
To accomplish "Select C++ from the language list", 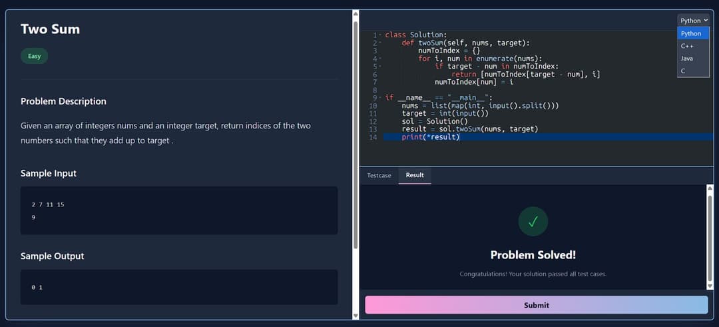I will tap(687, 46).
